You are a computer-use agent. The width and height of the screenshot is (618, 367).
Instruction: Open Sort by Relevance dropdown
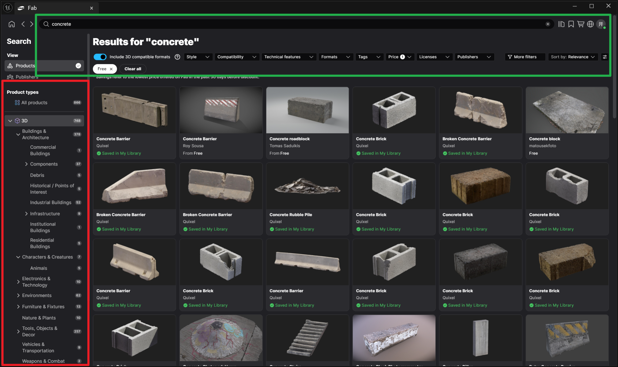coord(572,57)
